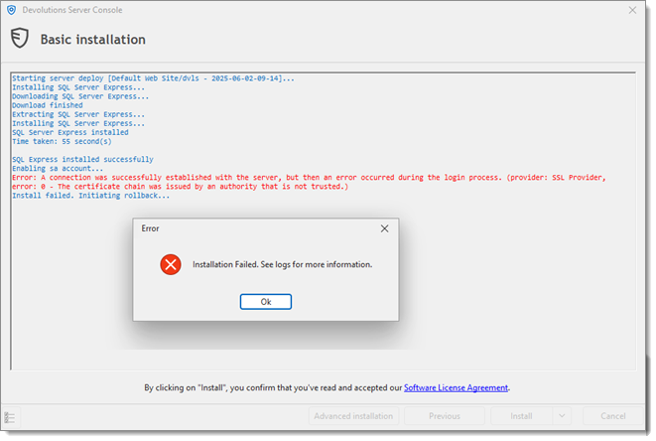The image size is (656, 441).
Task: Click the Advanced installation button
Action: tap(353, 416)
